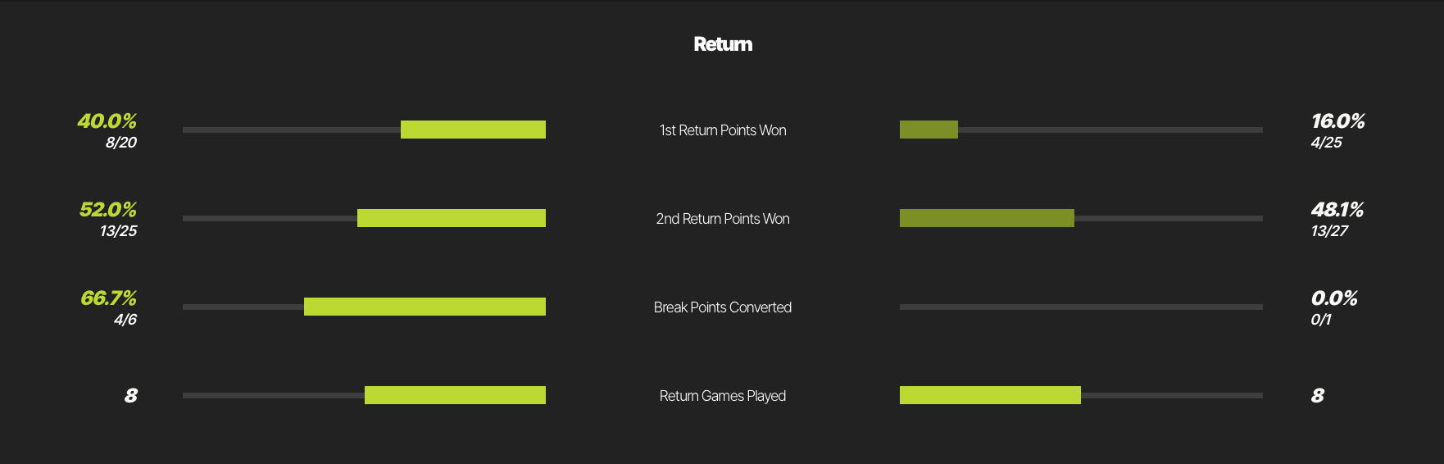Click the 16.0% percentage value
Viewport: 1444px width, 464px height.
[1337, 121]
